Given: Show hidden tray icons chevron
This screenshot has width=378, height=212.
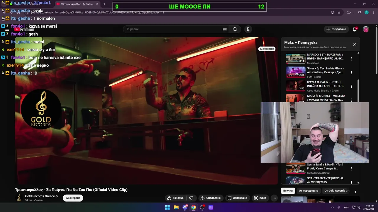Looking at the screenshot, I should click(332, 207).
